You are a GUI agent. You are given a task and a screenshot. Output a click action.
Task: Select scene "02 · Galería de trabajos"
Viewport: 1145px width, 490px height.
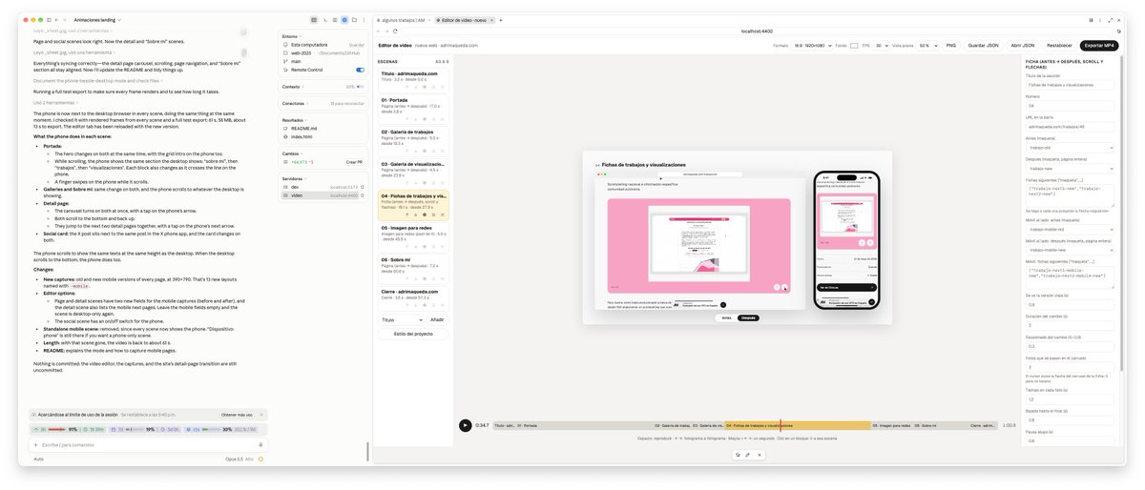[413, 141]
